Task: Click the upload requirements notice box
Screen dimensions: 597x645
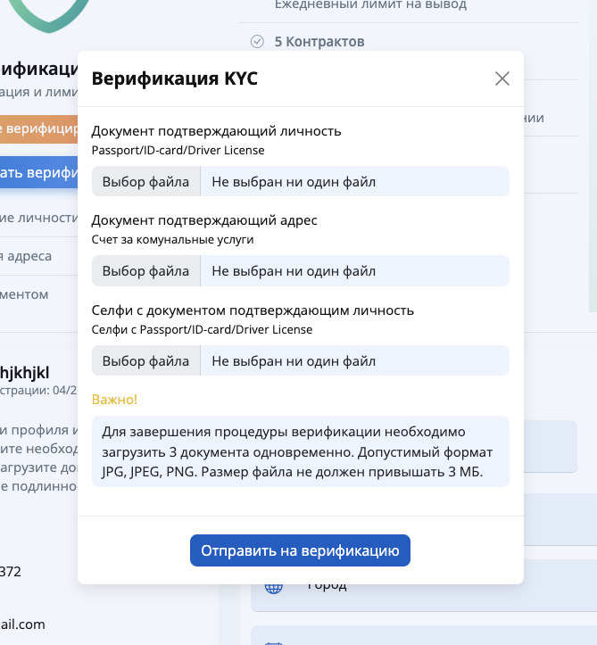Action: 300,451
